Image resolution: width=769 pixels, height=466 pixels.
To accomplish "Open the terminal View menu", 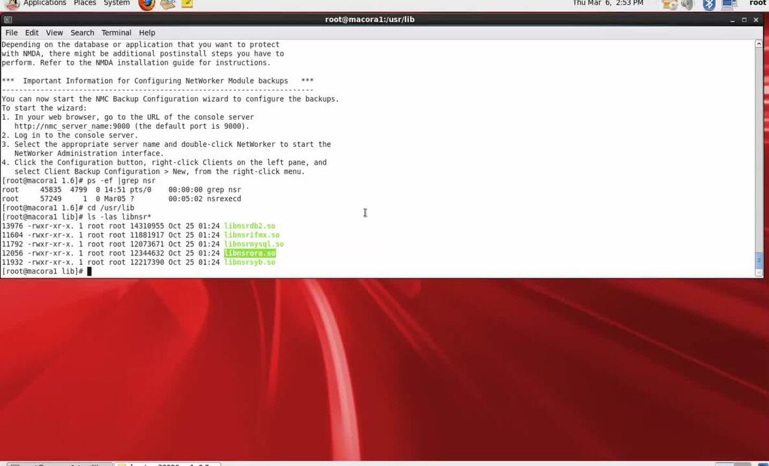I will (x=54, y=32).
